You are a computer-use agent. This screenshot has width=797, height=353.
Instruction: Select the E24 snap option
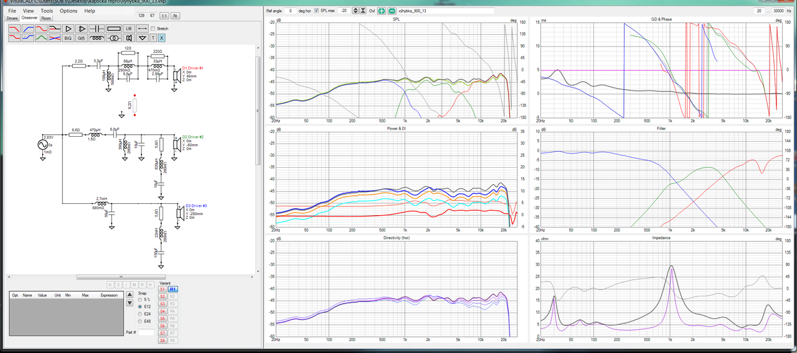(x=140, y=314)
